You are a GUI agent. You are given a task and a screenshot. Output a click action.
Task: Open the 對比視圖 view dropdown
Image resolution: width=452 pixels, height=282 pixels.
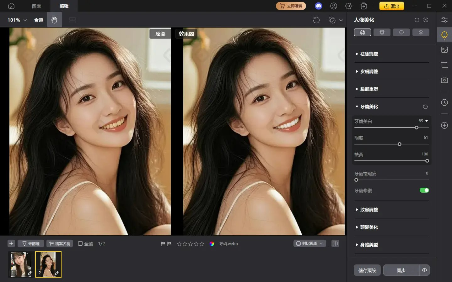pyautogui.click(x=309, y=243)
